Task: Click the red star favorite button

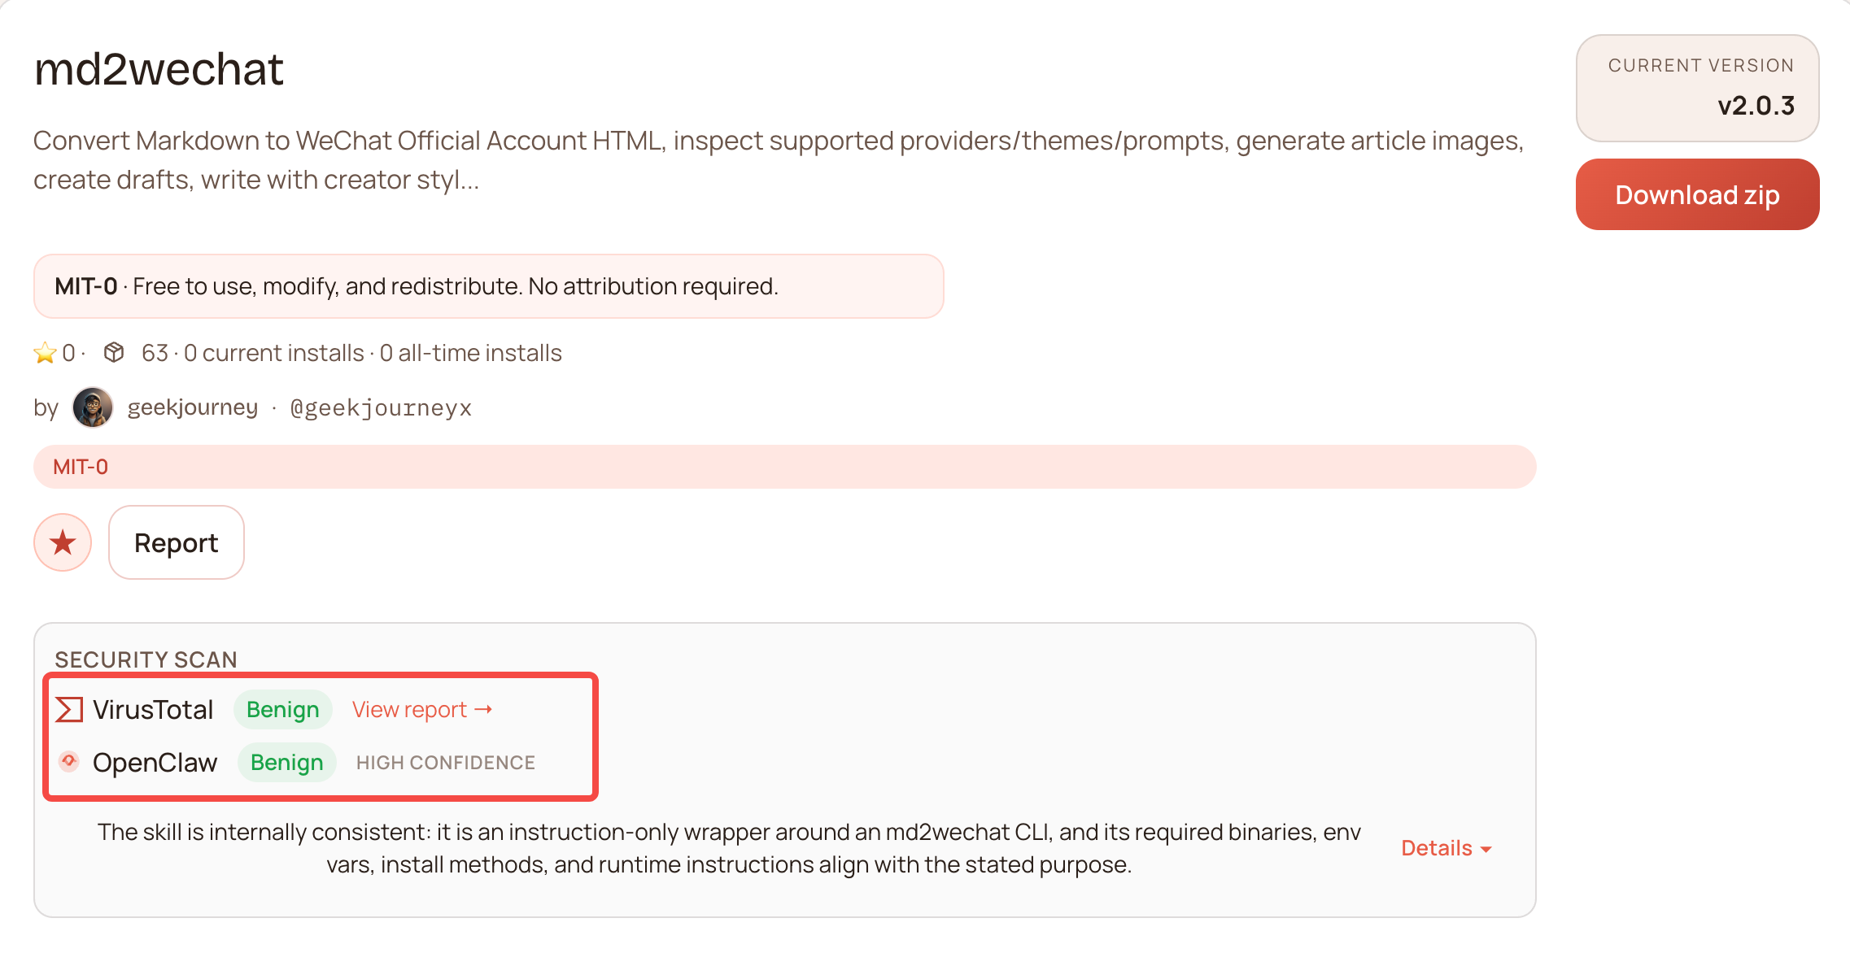Action: click(x=63, y=542)
